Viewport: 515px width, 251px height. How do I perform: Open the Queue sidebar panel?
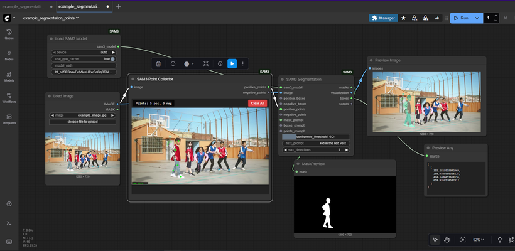[x=9, y=34]
